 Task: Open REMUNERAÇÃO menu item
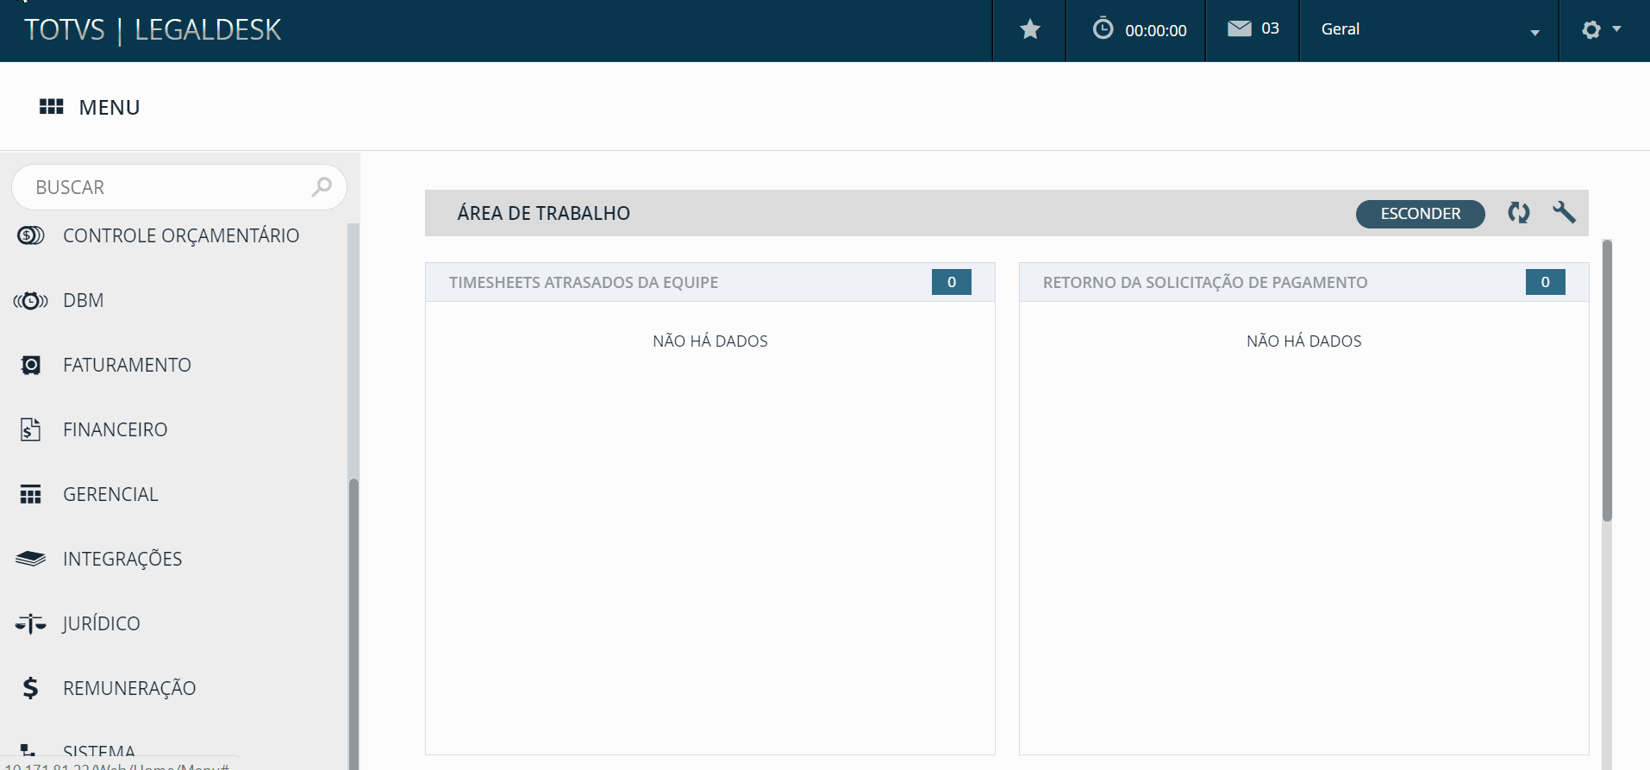(129, 688)
